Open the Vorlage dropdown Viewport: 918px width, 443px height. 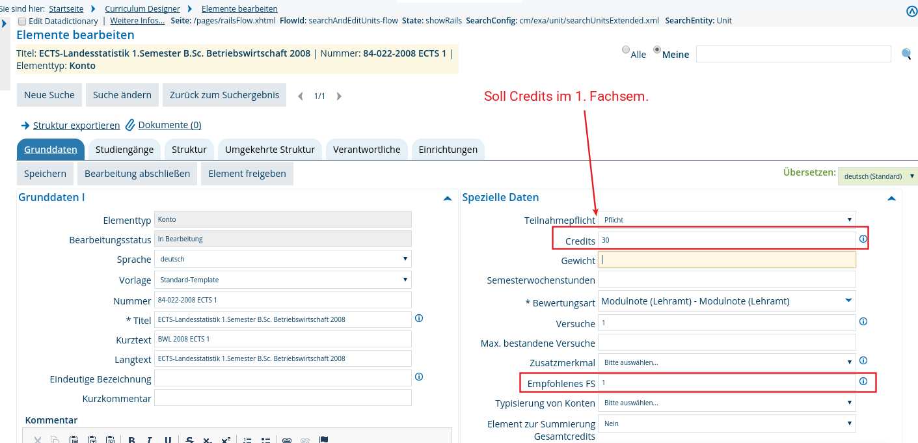283,280
